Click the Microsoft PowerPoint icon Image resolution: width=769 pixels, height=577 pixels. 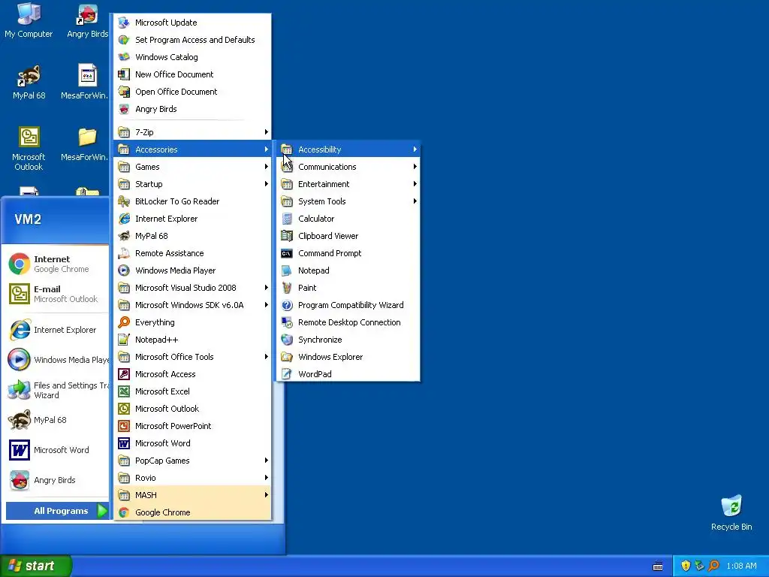click(124, 426)
